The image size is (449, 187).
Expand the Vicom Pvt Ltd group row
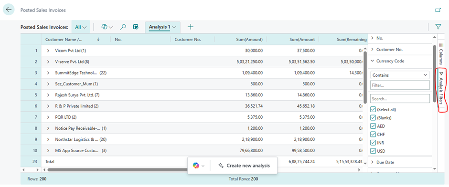tap(48, 51)
